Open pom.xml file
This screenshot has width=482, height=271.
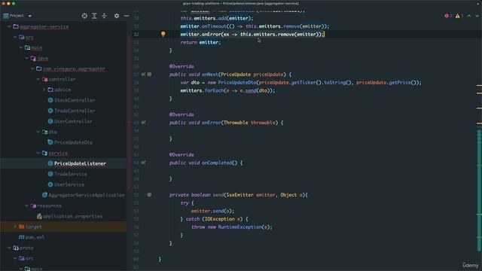[35, 237]
